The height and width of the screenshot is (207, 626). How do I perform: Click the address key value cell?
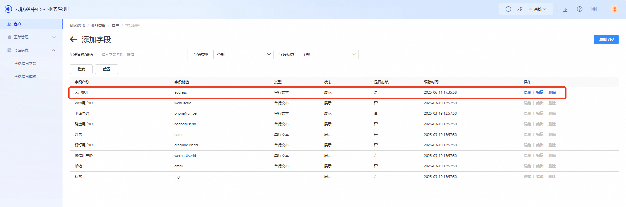(x=181, y=92)
